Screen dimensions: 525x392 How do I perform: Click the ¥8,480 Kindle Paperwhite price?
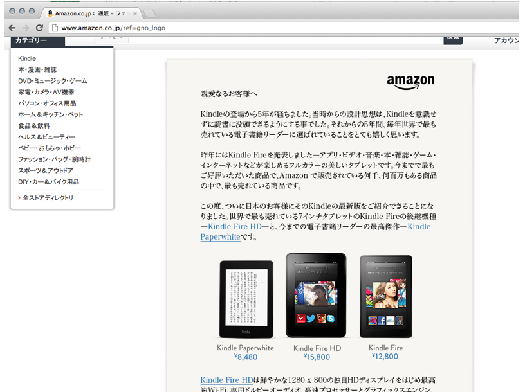click(245, 357)
